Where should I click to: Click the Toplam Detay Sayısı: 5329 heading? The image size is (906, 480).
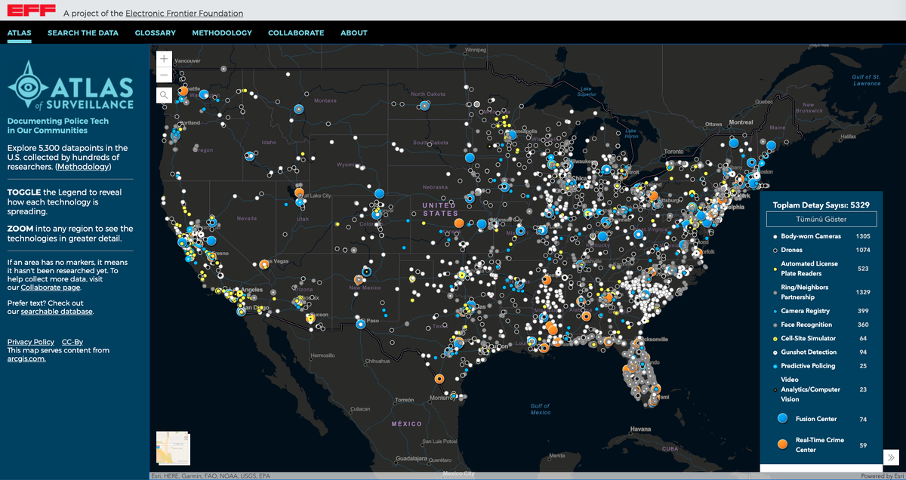[x=821, y=205]
